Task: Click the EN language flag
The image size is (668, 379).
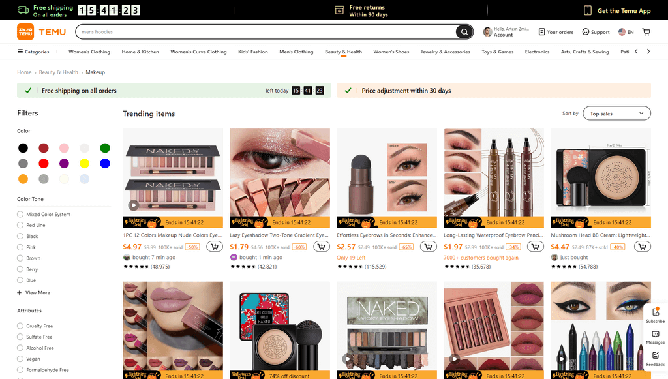Action: [622, 32]
